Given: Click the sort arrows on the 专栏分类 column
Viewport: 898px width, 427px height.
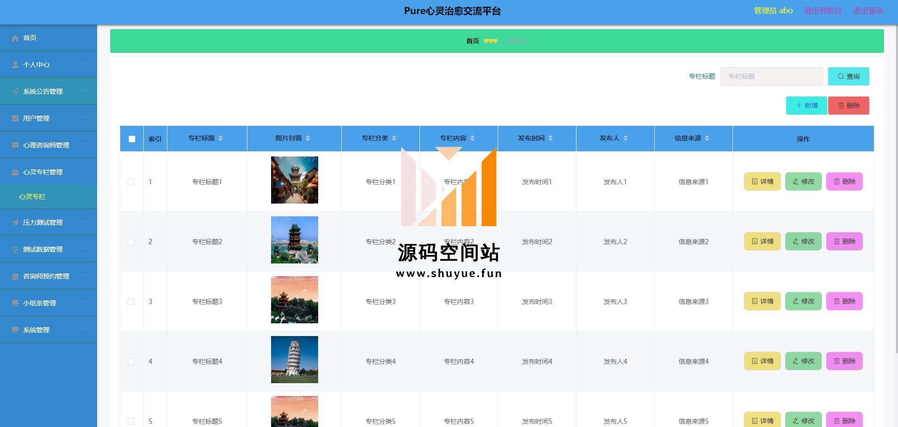Looking at the screenshot, I should point(394,138).
